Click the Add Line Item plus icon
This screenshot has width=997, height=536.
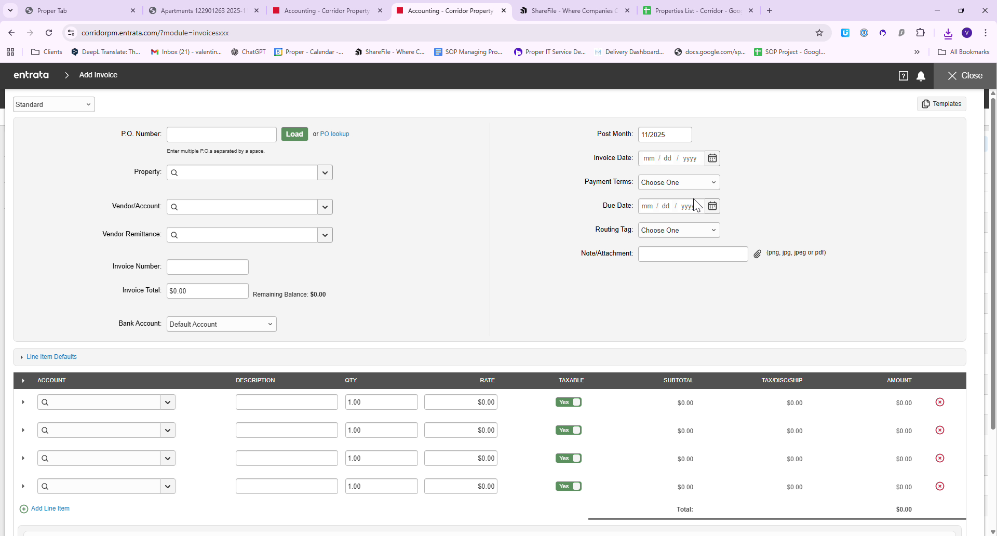pos(24,509)
